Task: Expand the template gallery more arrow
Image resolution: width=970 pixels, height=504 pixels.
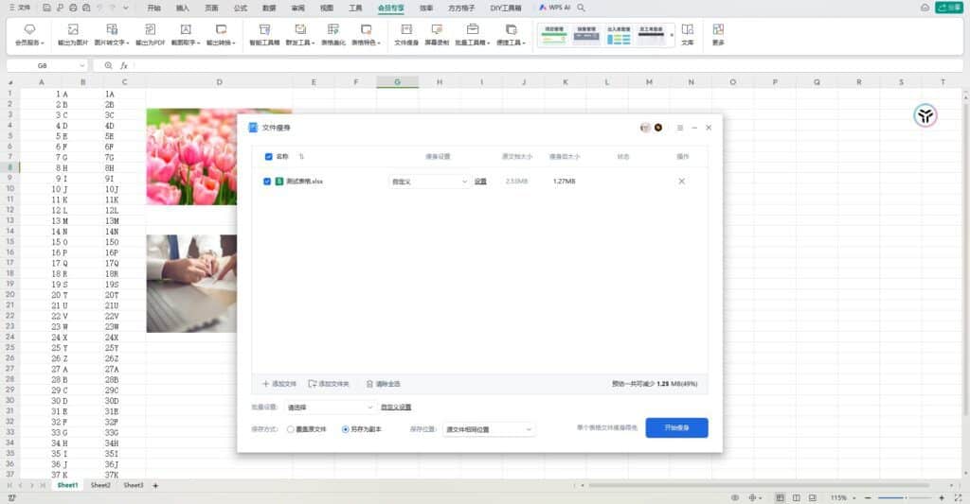Action: tap(672, 35)
